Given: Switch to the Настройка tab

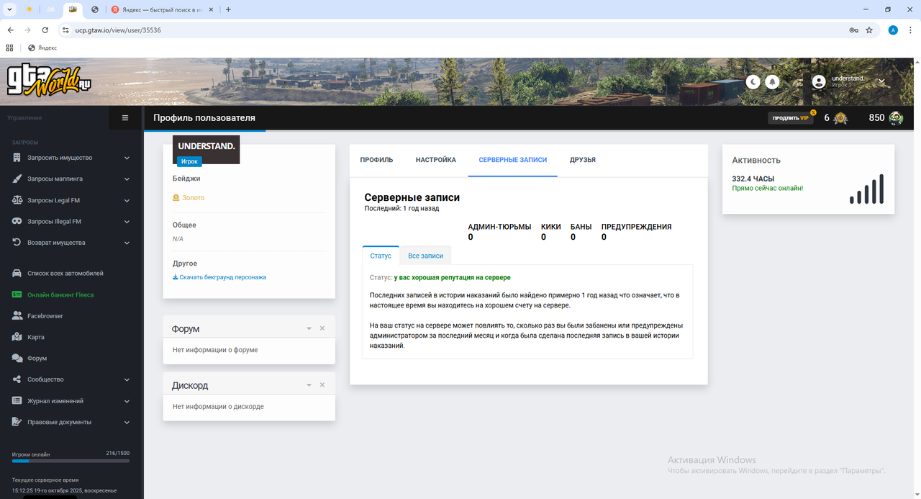Looking at the screenshot, I should pyautogui.click(x=436, y=160).
